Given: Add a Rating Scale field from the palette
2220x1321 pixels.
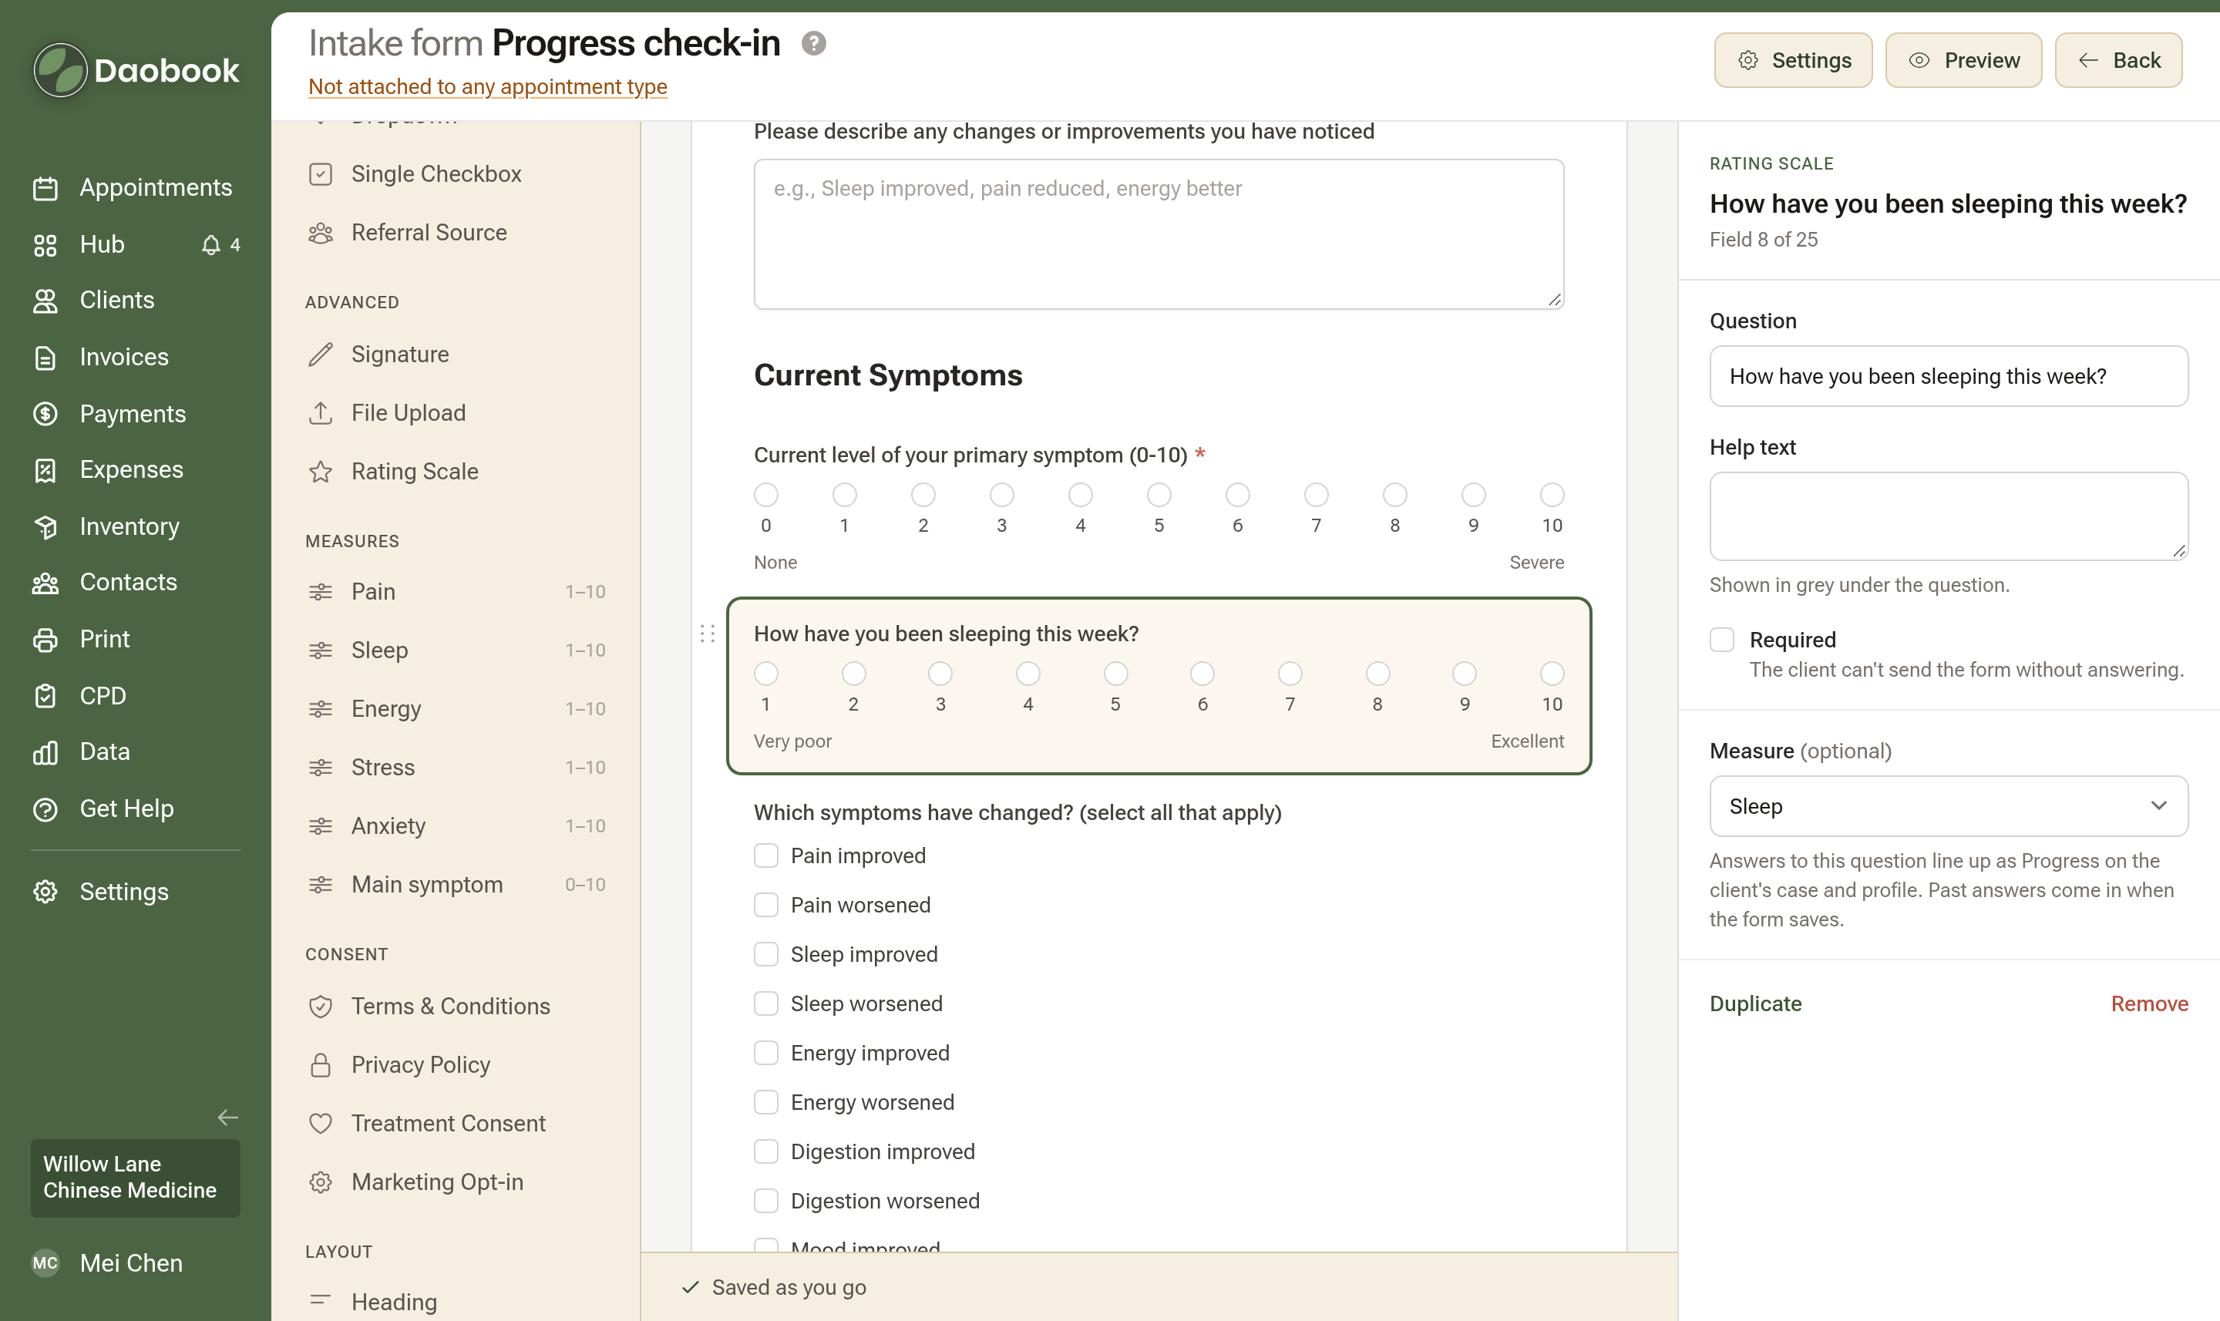Looking at the screenshot, I should click(x=456, y=472).
